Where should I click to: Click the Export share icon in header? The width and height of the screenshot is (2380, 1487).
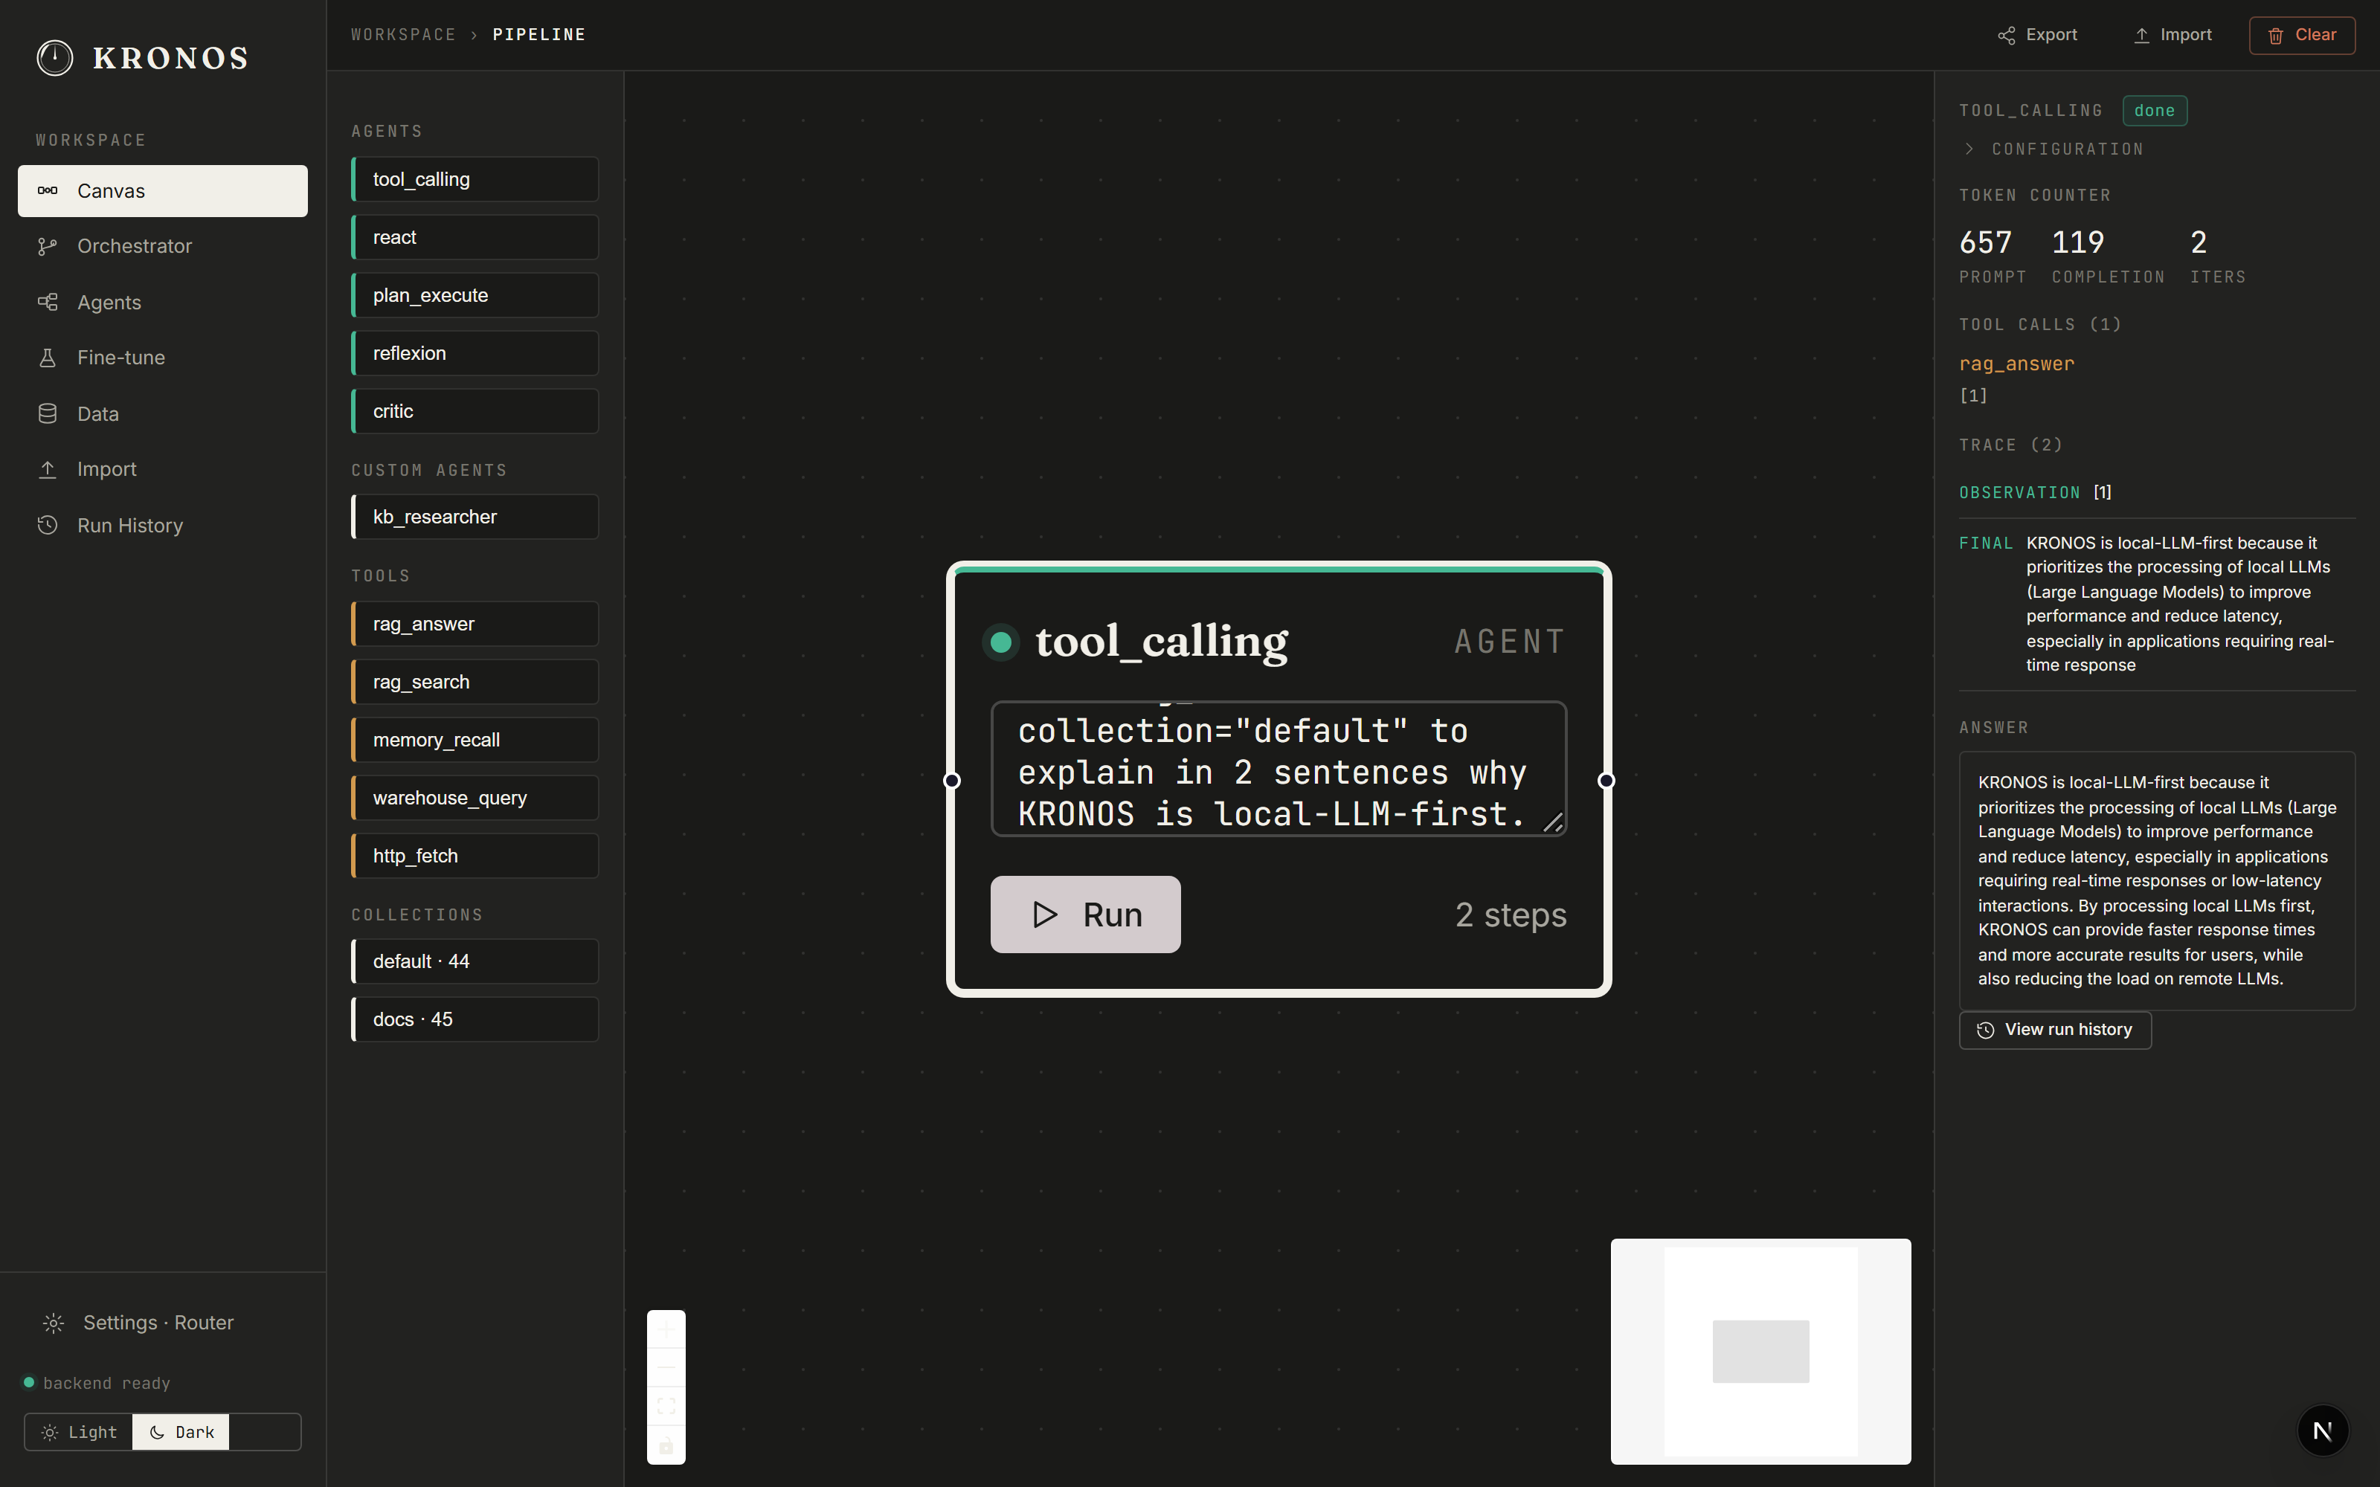[x=2007, y=36]
